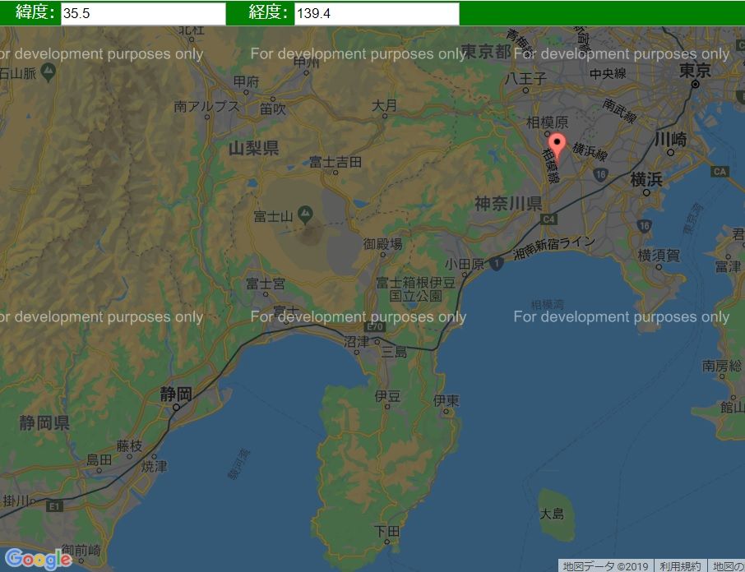
Task: Click the 御前崎 label
Action: (x=81, y=550)
